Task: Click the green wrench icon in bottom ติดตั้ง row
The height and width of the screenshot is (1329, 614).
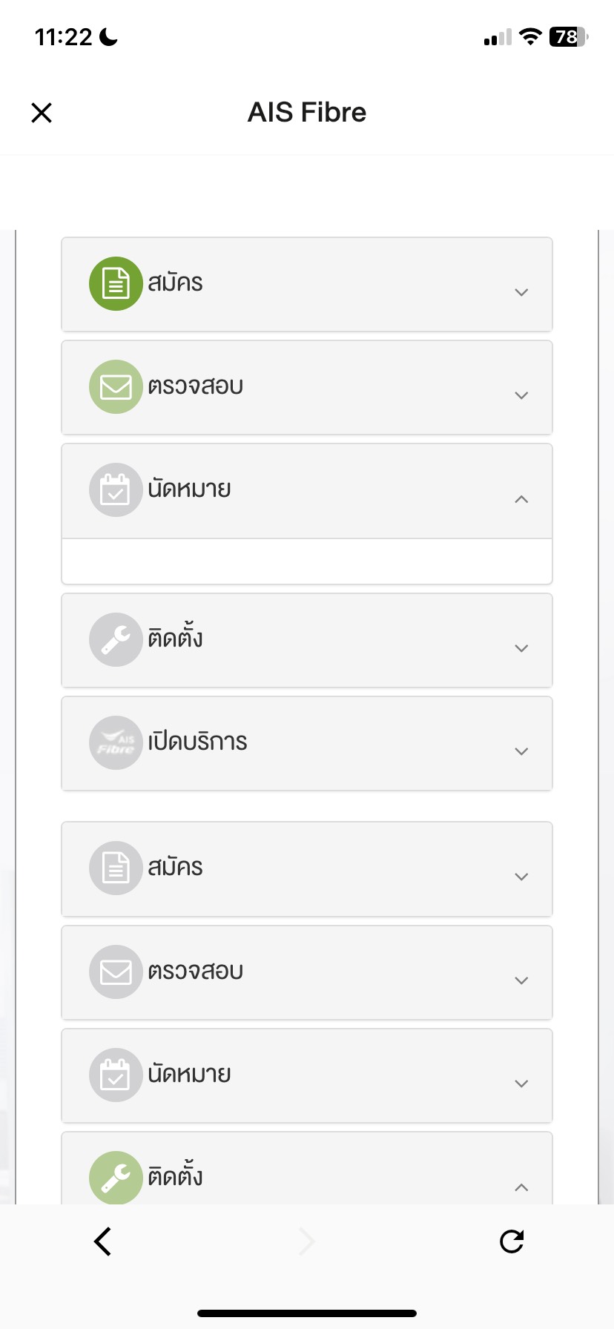Action: [116, 1178]
